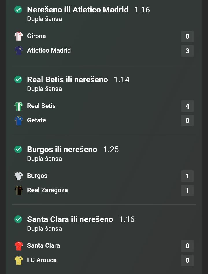Viewport: 208px width, 274px height.
Task: Click the green checkmark beside Burgos bet
Action: [x=18, y=150]
